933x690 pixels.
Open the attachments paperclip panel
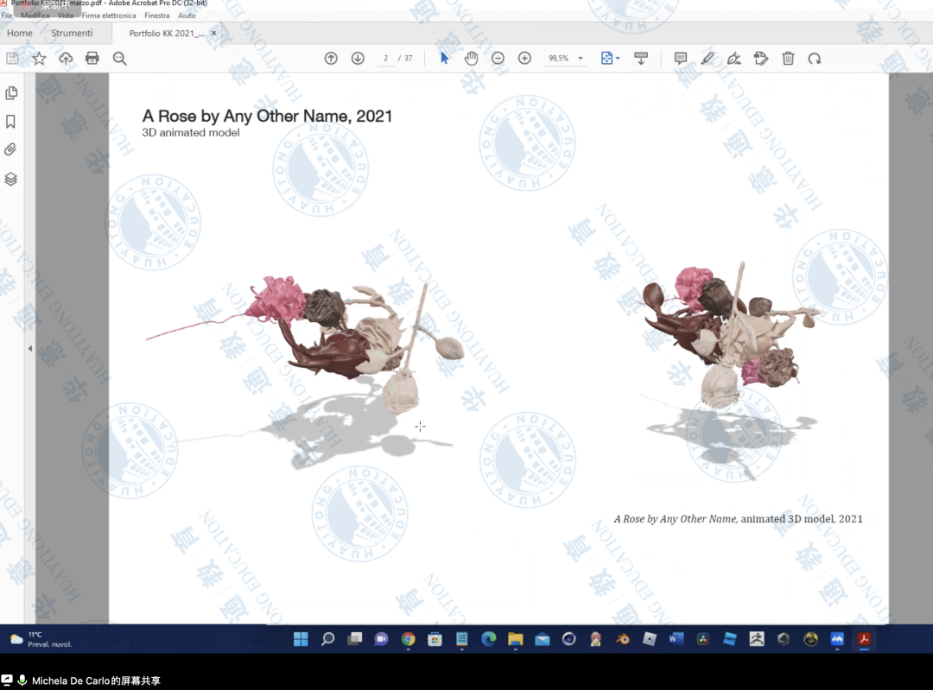[10, 150]
